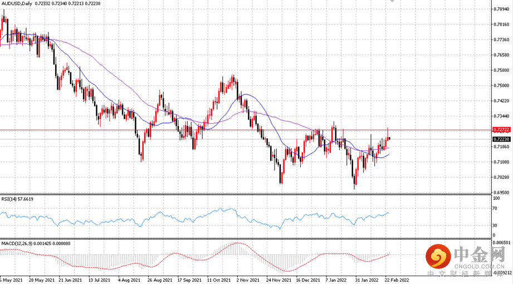Click the 0.73440 price axis label
513x284 pixels.
(501, 116)
